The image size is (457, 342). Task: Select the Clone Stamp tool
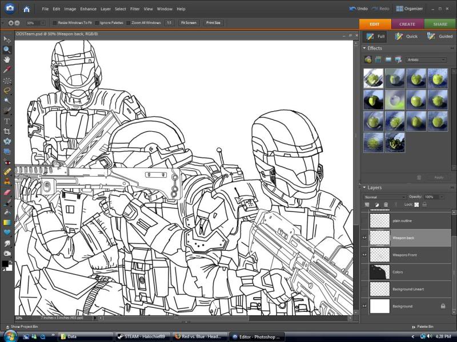pyautogui.click(x=7, y=182)
